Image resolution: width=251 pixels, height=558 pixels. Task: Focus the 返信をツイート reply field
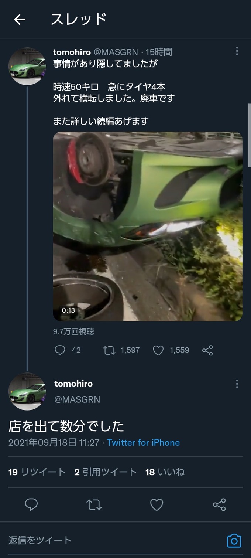click(x=111, y=540)
